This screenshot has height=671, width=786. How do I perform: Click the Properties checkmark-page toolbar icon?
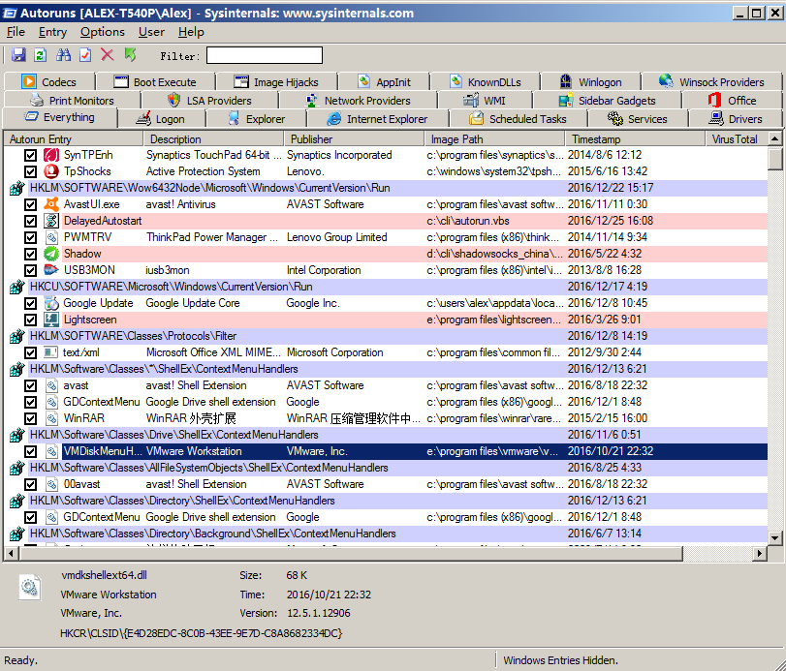coord(85,54)
